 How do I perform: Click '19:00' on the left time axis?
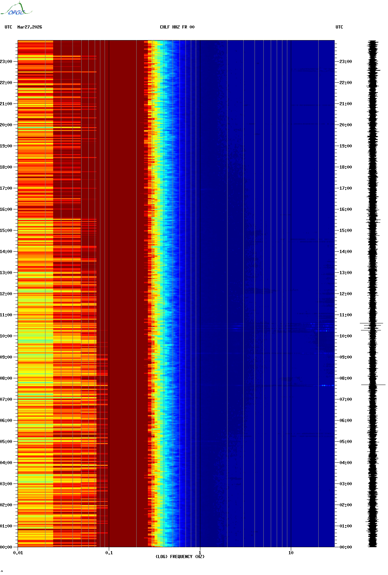pyautogui.click(x=6, y=146)
